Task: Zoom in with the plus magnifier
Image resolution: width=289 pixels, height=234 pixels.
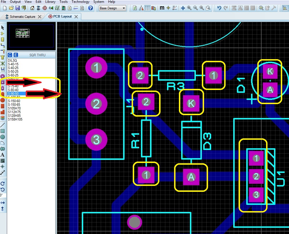Action: tap(189, 8)
